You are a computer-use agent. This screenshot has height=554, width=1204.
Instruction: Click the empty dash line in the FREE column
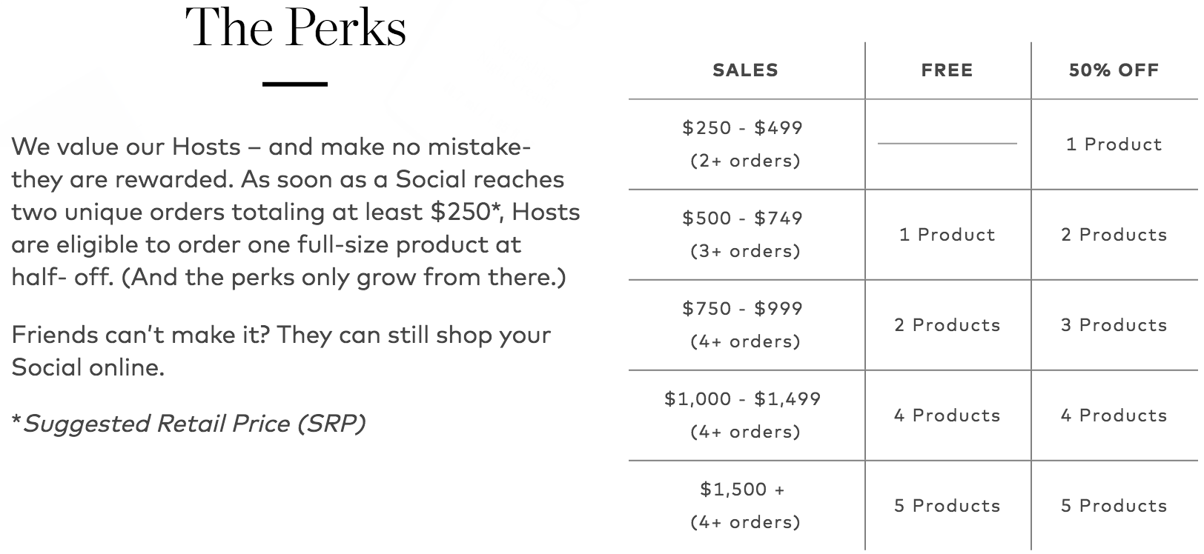pyautogui.click(x=947, y=143)
